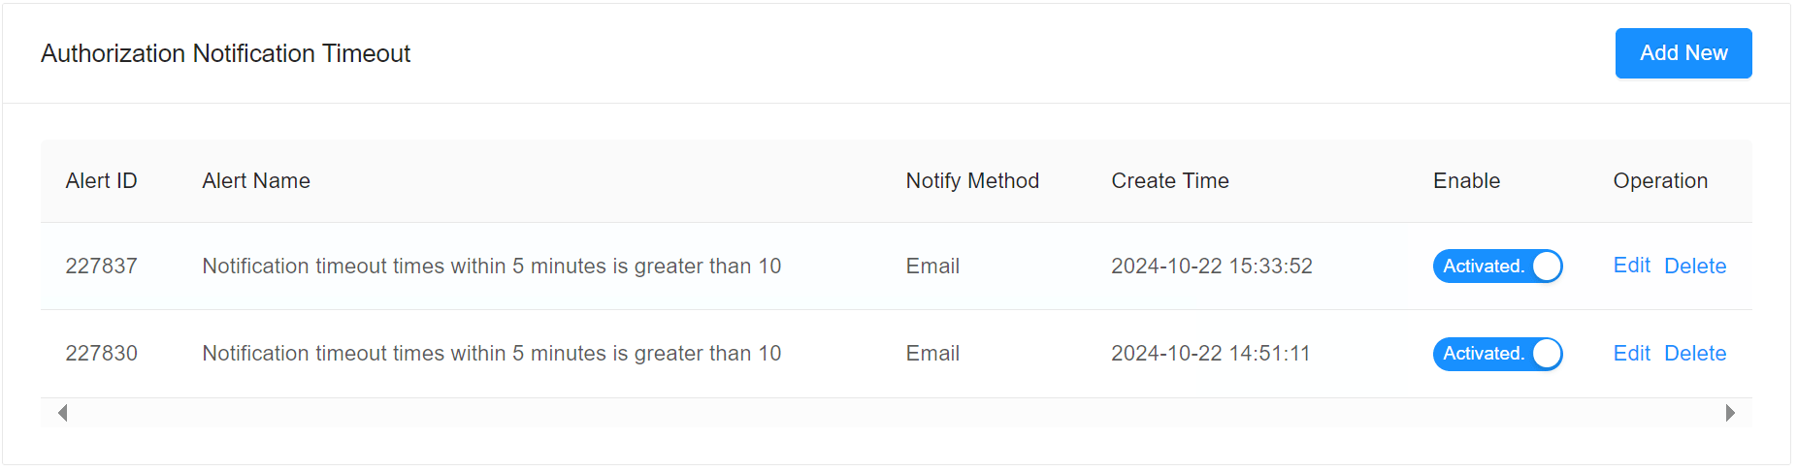1797x471 pixels.
Task: Click the right scroll arrow under the table
Action: coord(1730,413)
